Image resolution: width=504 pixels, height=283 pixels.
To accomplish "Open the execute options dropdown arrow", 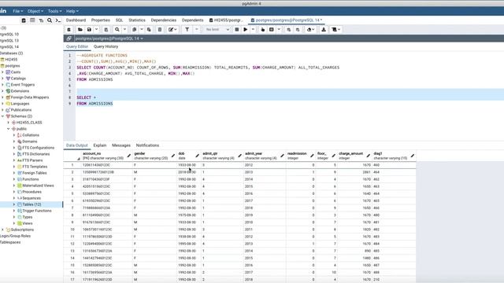I will [x=253, y=30].
